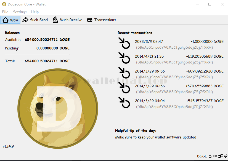Screen dimensions: 228x161
Task: Click the network connections icon
Action: [221, 156]
